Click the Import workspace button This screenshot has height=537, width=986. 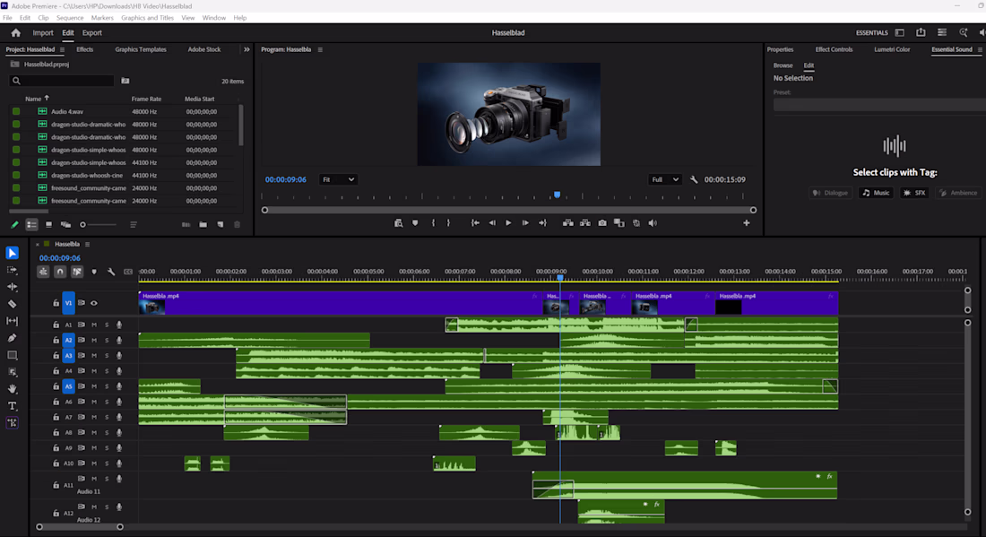[43, 32]
